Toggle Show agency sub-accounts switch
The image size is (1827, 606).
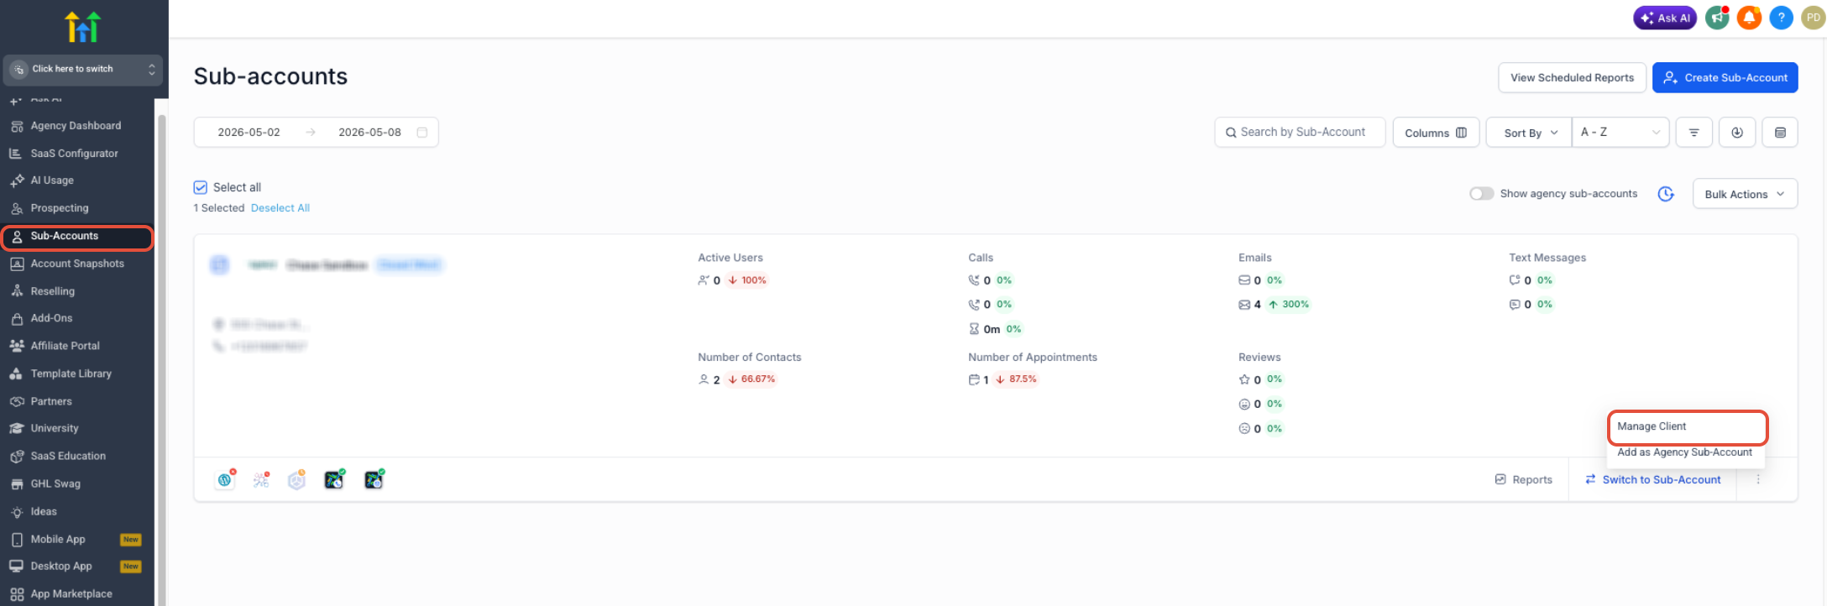tap(1481, 194)
